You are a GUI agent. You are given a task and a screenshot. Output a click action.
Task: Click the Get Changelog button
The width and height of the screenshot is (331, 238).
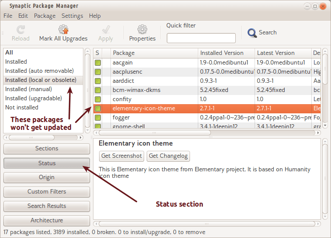[169, 156]
